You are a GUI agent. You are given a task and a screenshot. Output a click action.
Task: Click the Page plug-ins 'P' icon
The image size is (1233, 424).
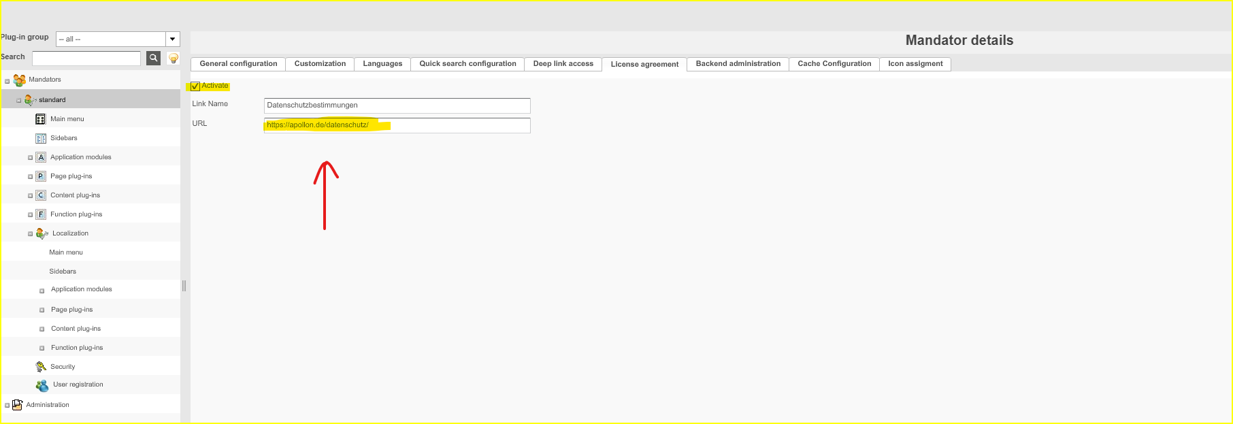(41, 176)
